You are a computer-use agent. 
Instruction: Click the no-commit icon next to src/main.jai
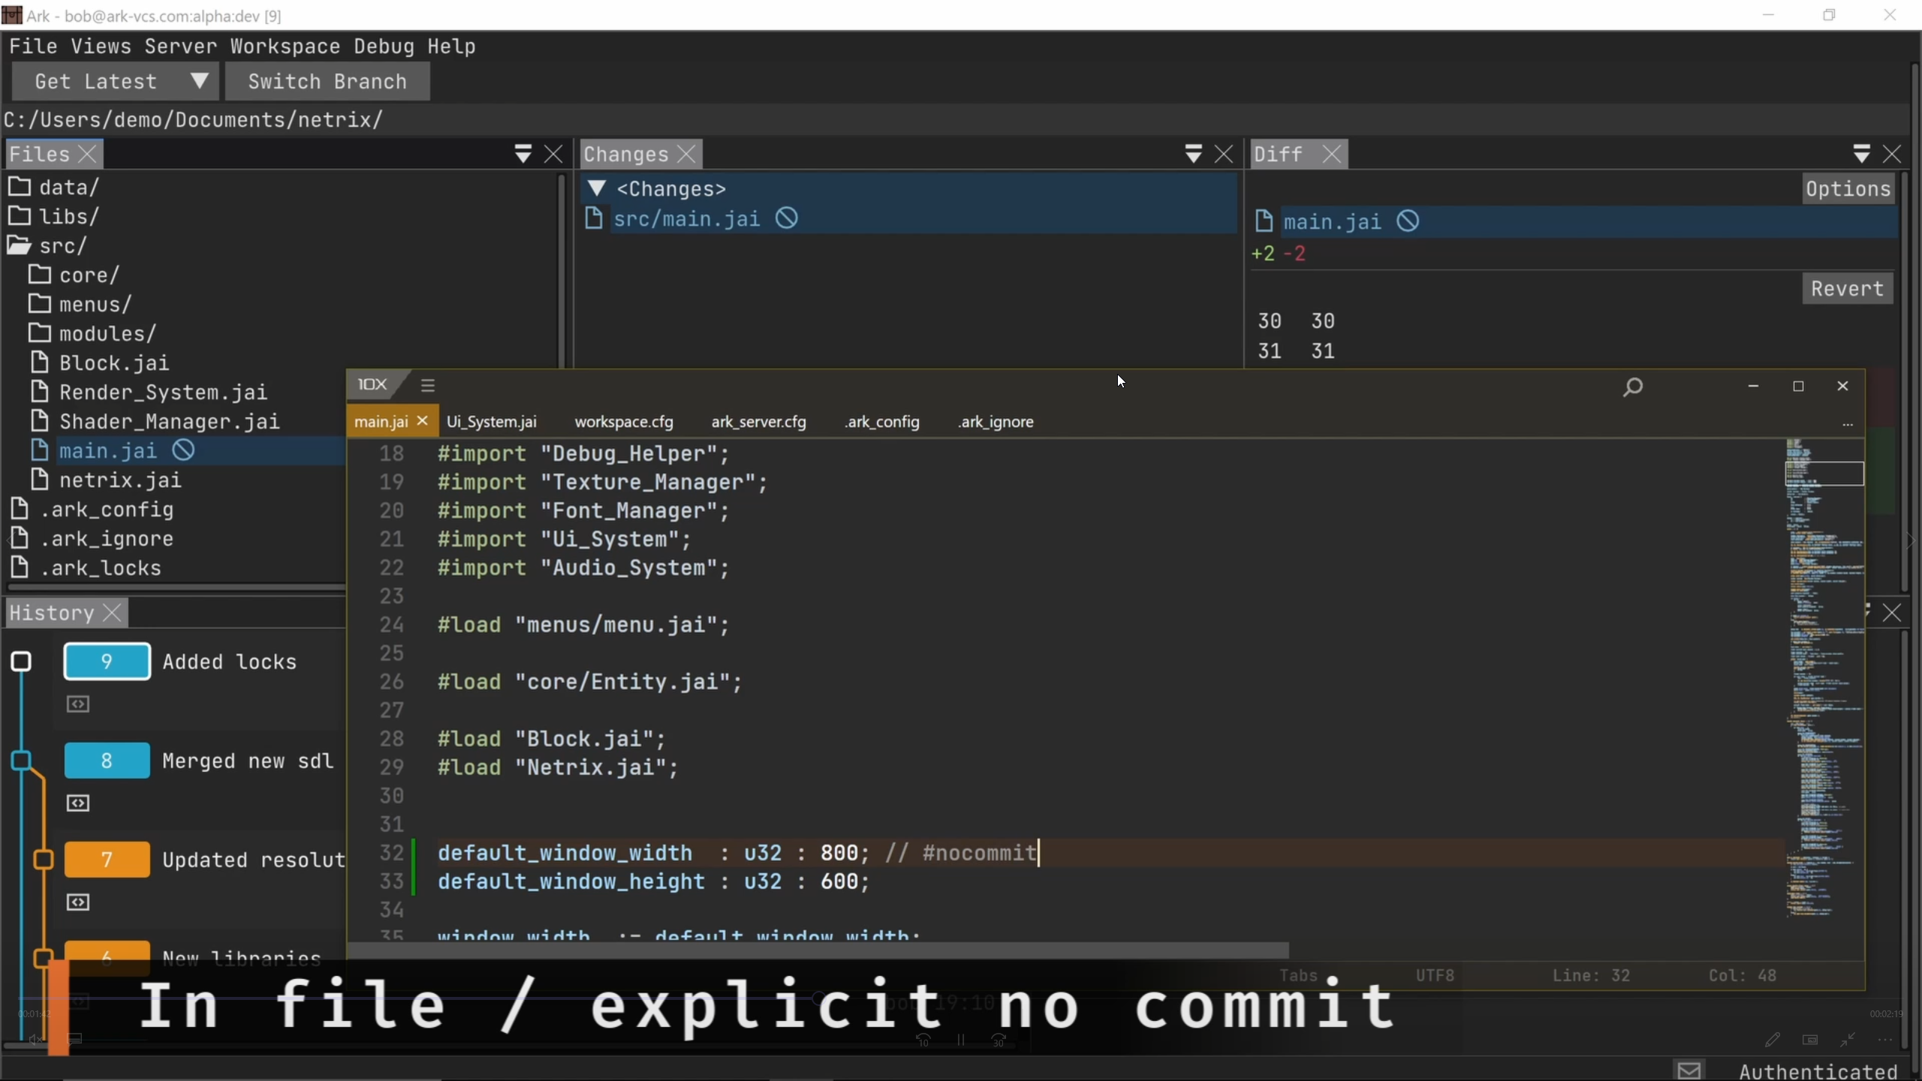click(x=786, y=218)
